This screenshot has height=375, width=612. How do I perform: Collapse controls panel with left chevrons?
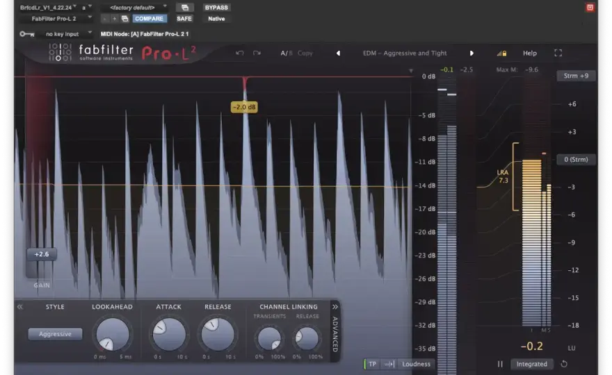pyautogui.click(x=20, y=307)
